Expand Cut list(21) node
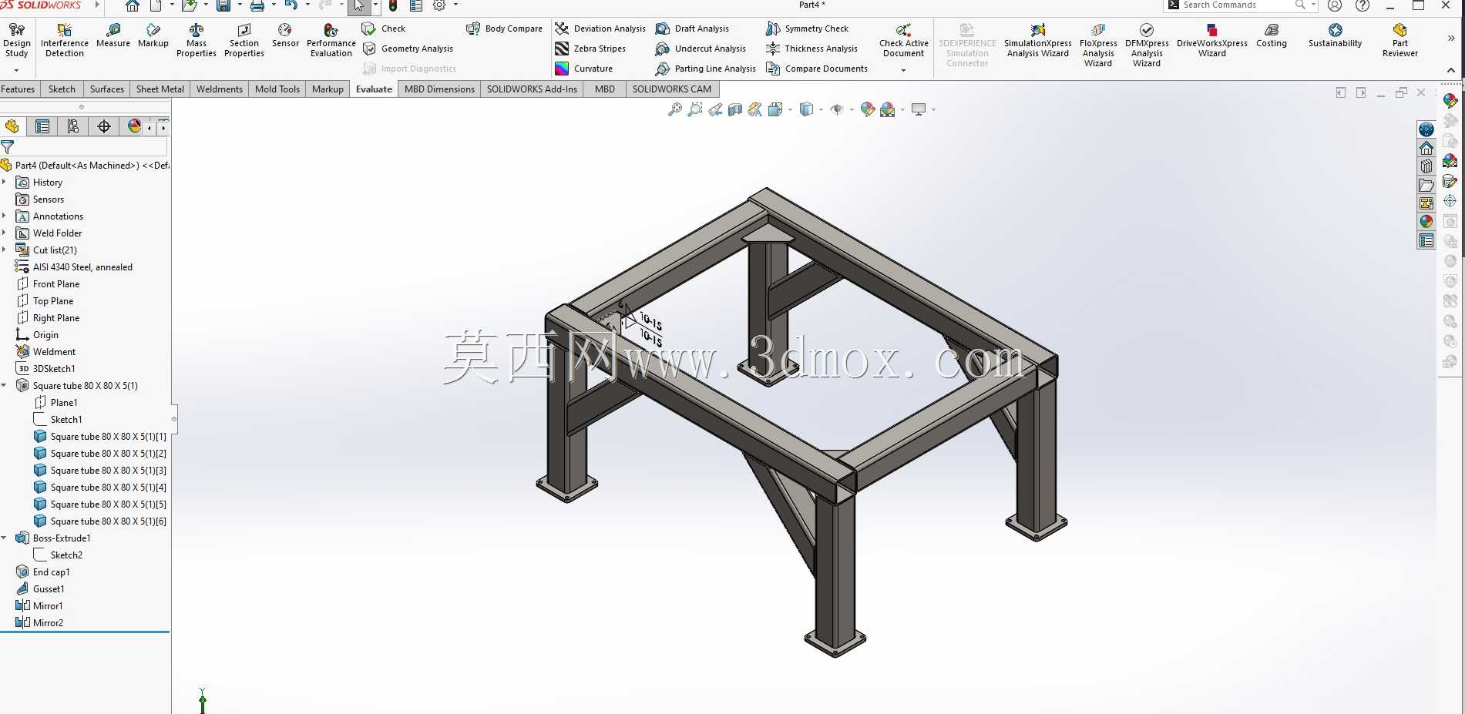 5,250
